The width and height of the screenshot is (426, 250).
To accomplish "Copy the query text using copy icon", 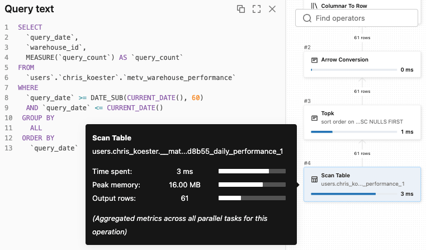I will pos(241,9).
